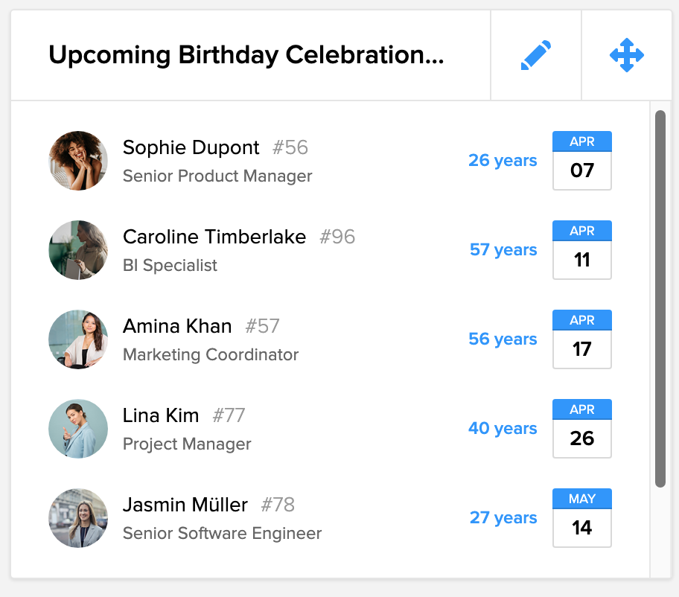Click Amina Khan's profile picture
The image size is (679, 597).
pos(78,339)
